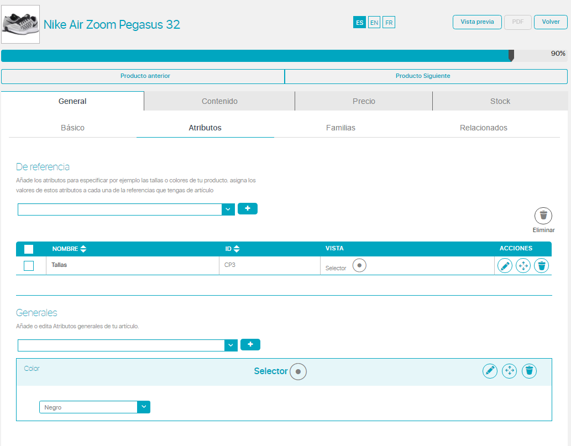
Task: Edit the Color attribute with pencil icon
Action: pos(490,371)
